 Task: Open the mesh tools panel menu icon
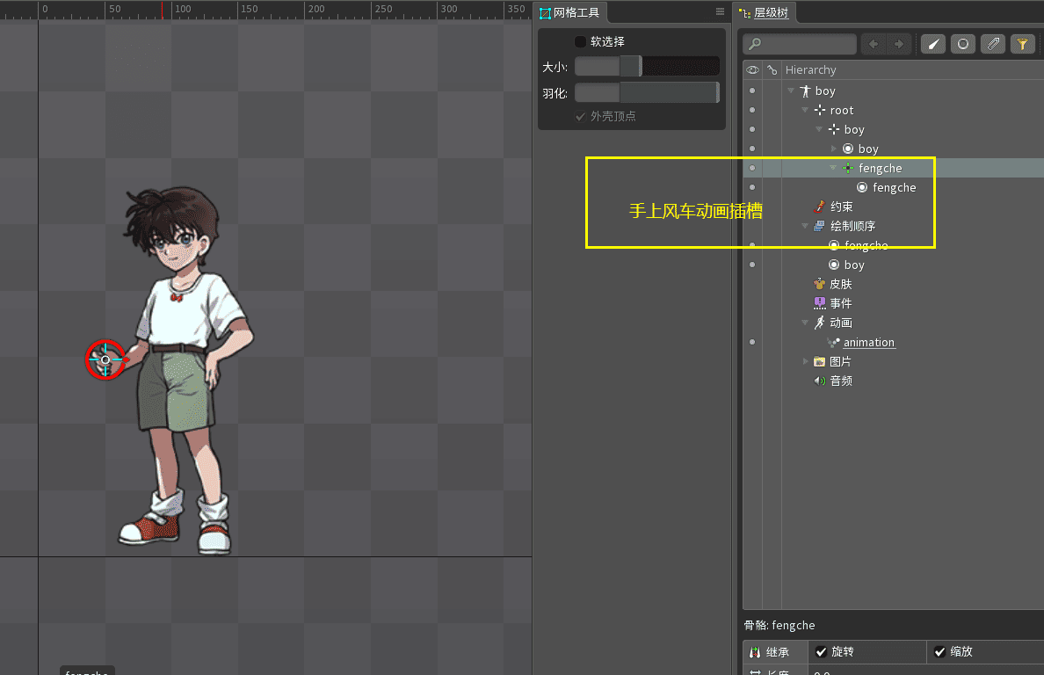pyautogui.click(x=720, y=12)
